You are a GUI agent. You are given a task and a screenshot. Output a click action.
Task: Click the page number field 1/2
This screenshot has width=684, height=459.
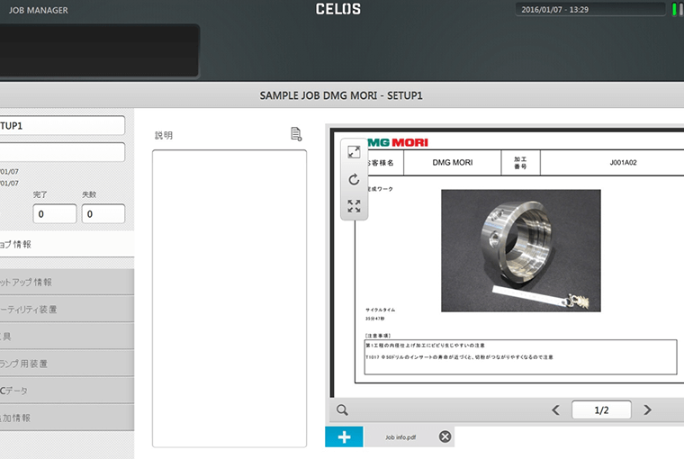601,409
